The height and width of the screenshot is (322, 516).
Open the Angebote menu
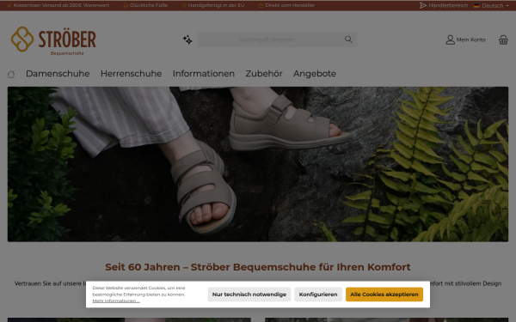click(x=315, y=74)
